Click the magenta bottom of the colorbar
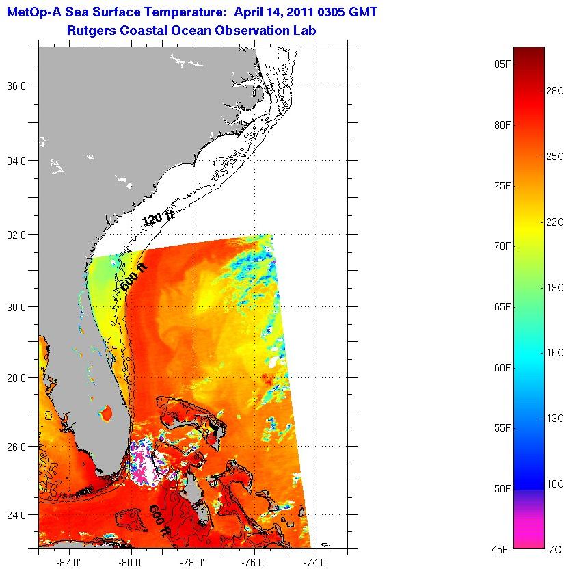The height and width of the screenshot is (569, 564). coord(529,533)
